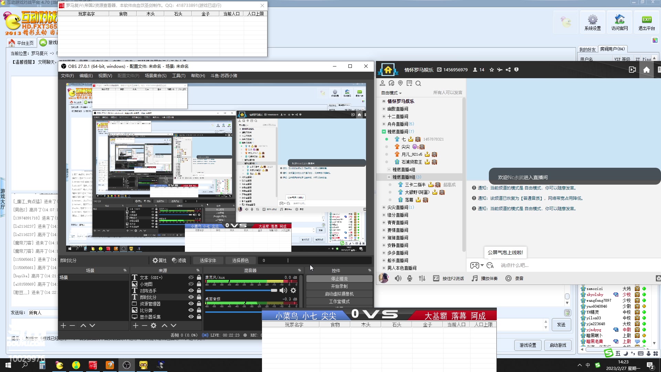Open OBS 文件(F) menu
Screen dimensions: 661x372
(67, 76)
